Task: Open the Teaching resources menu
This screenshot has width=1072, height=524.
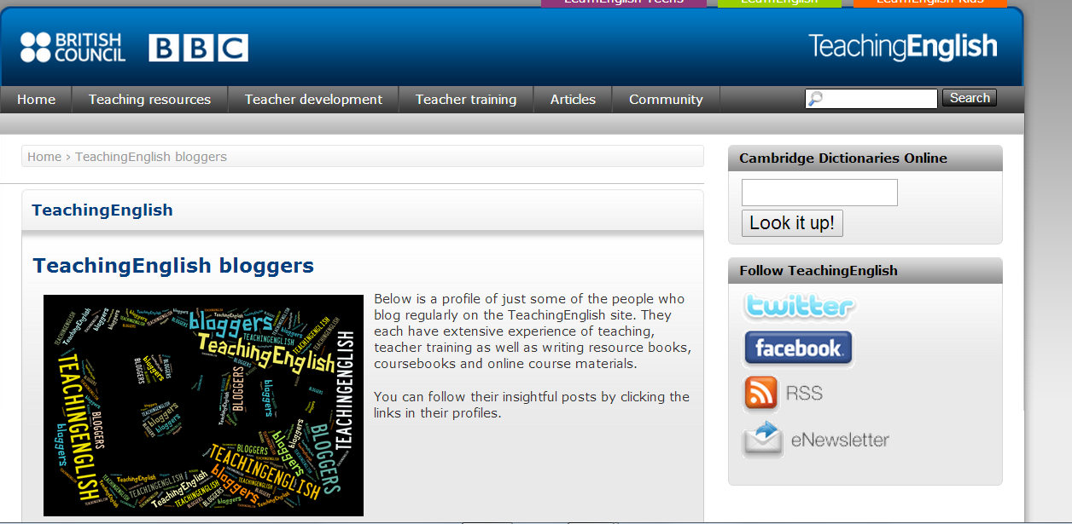Action: click(149, 100)
